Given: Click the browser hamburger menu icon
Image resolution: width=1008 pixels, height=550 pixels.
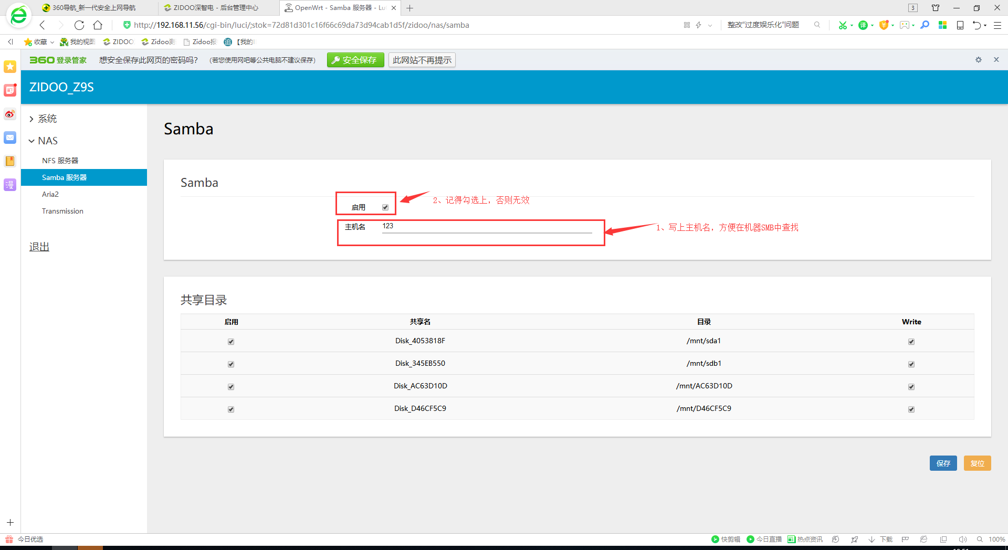Looking at the screenshot, I should click(997, 25).
